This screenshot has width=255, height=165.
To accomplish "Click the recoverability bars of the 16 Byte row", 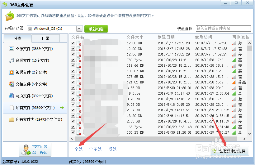I will click(x=234, y=93).
